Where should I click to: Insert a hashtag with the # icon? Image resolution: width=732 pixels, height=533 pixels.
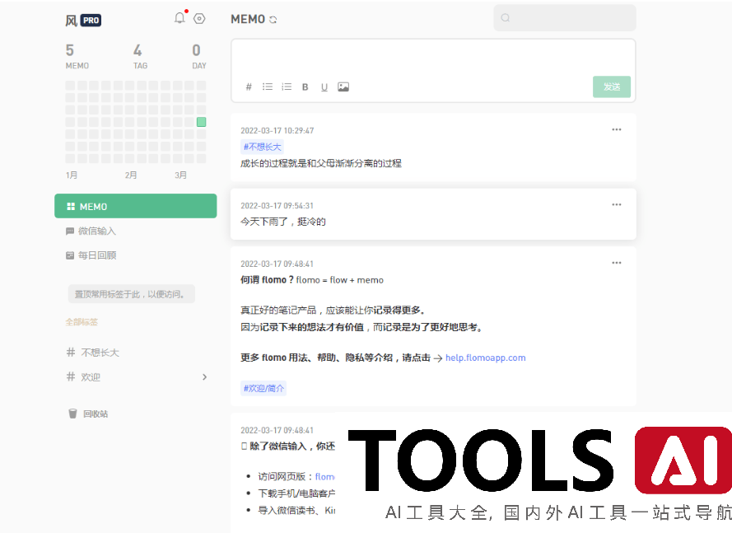coord(249,87)
